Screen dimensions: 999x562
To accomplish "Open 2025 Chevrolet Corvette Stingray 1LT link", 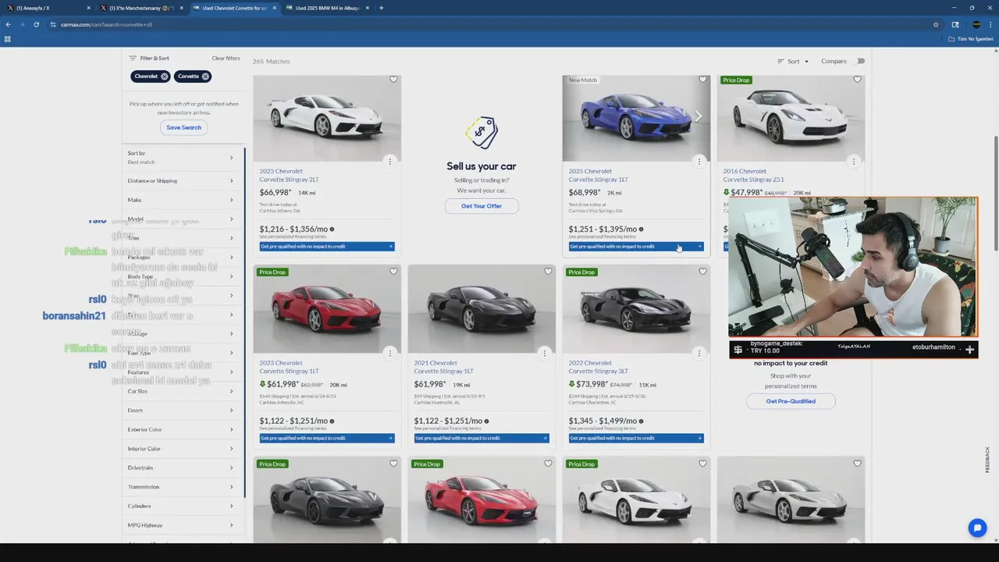I will tap(598, 175).
